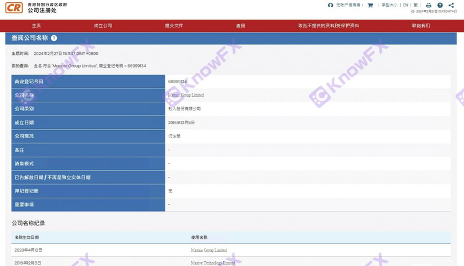The image size is (464, 266).
Task: Select the date 2023年4月12日 in name history
Action: point(28,250)
